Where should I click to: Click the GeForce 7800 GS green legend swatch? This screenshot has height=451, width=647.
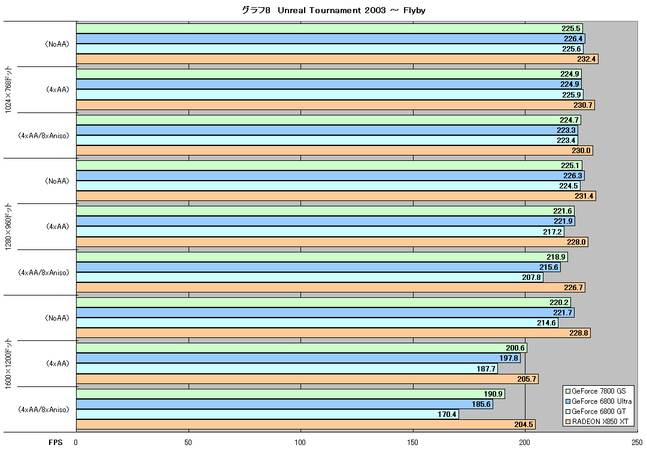(568, 391)
